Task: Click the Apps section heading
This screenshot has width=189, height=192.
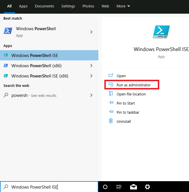Action: [8, 46]
